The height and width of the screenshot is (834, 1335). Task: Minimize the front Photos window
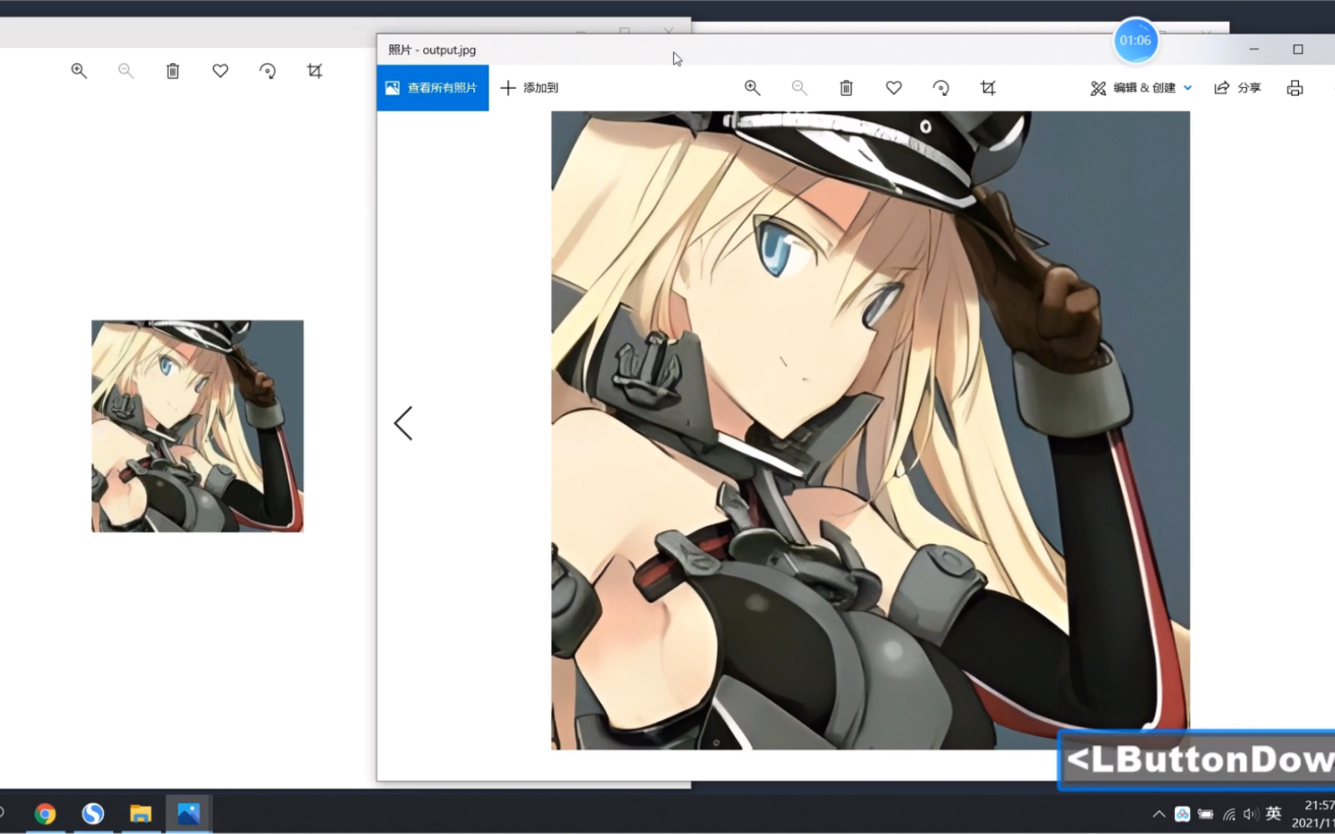tap(1255, 49)
